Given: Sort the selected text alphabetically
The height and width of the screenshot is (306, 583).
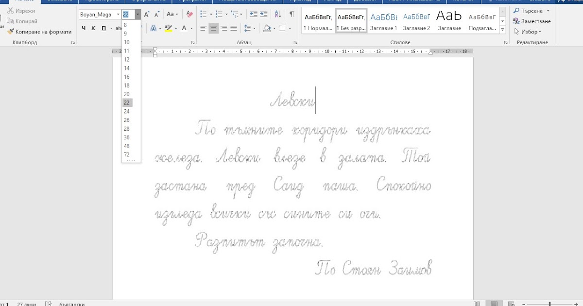Looking at the screenshot, I should (x=279, y=15).
